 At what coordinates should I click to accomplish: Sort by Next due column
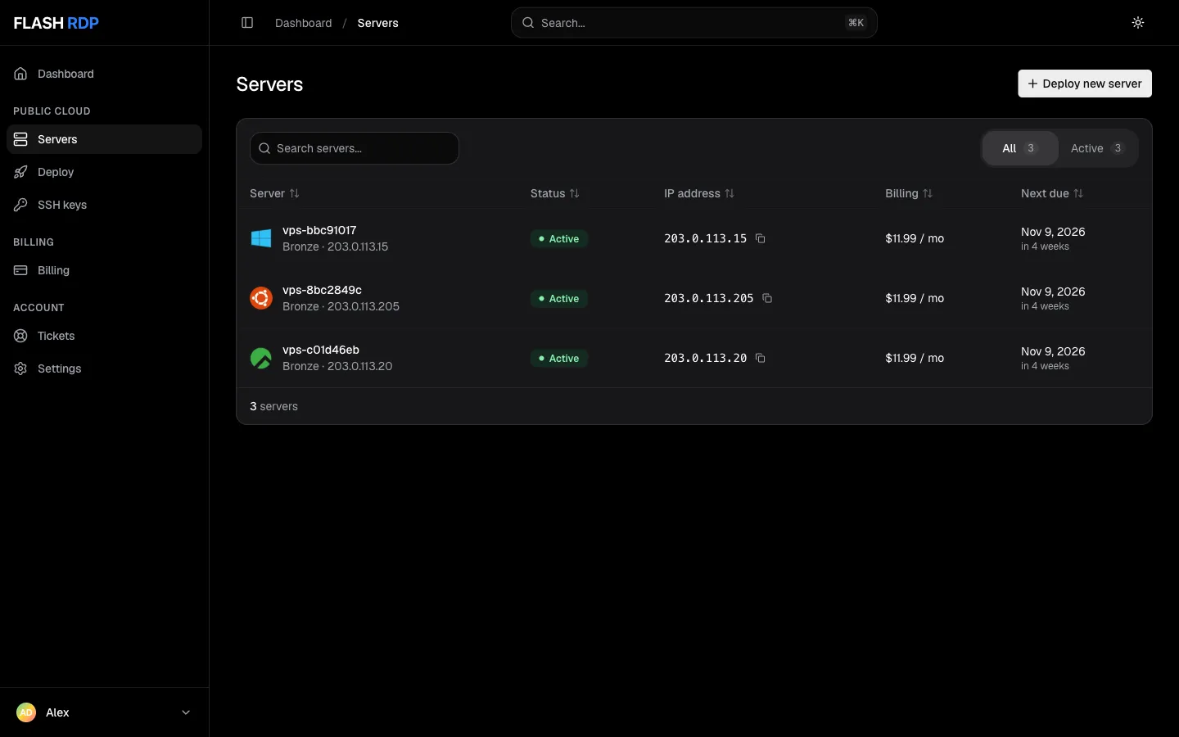point(1052,193)
